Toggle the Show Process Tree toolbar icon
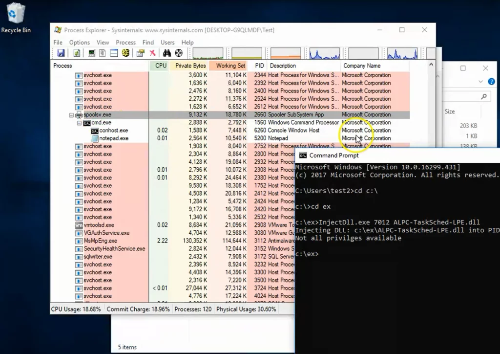 click(103, 53)
